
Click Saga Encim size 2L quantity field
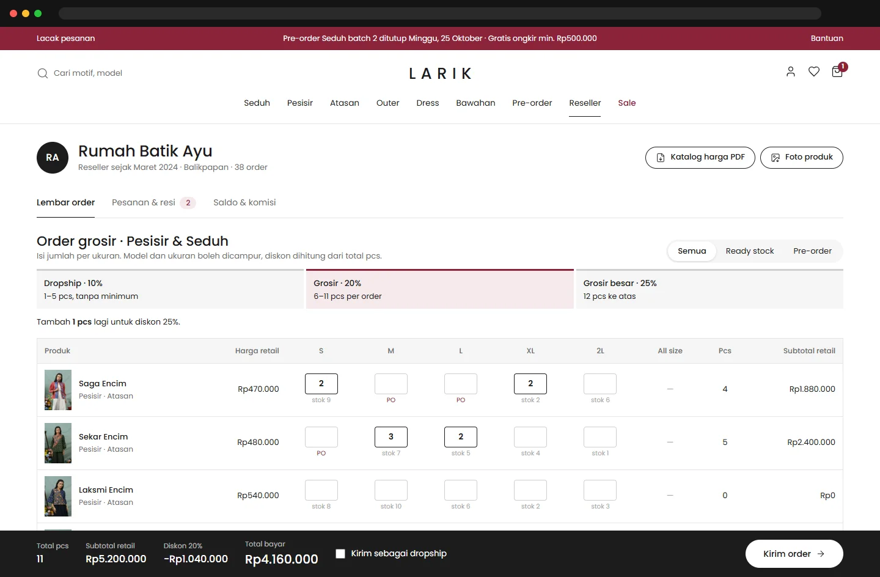pos(600,383)
